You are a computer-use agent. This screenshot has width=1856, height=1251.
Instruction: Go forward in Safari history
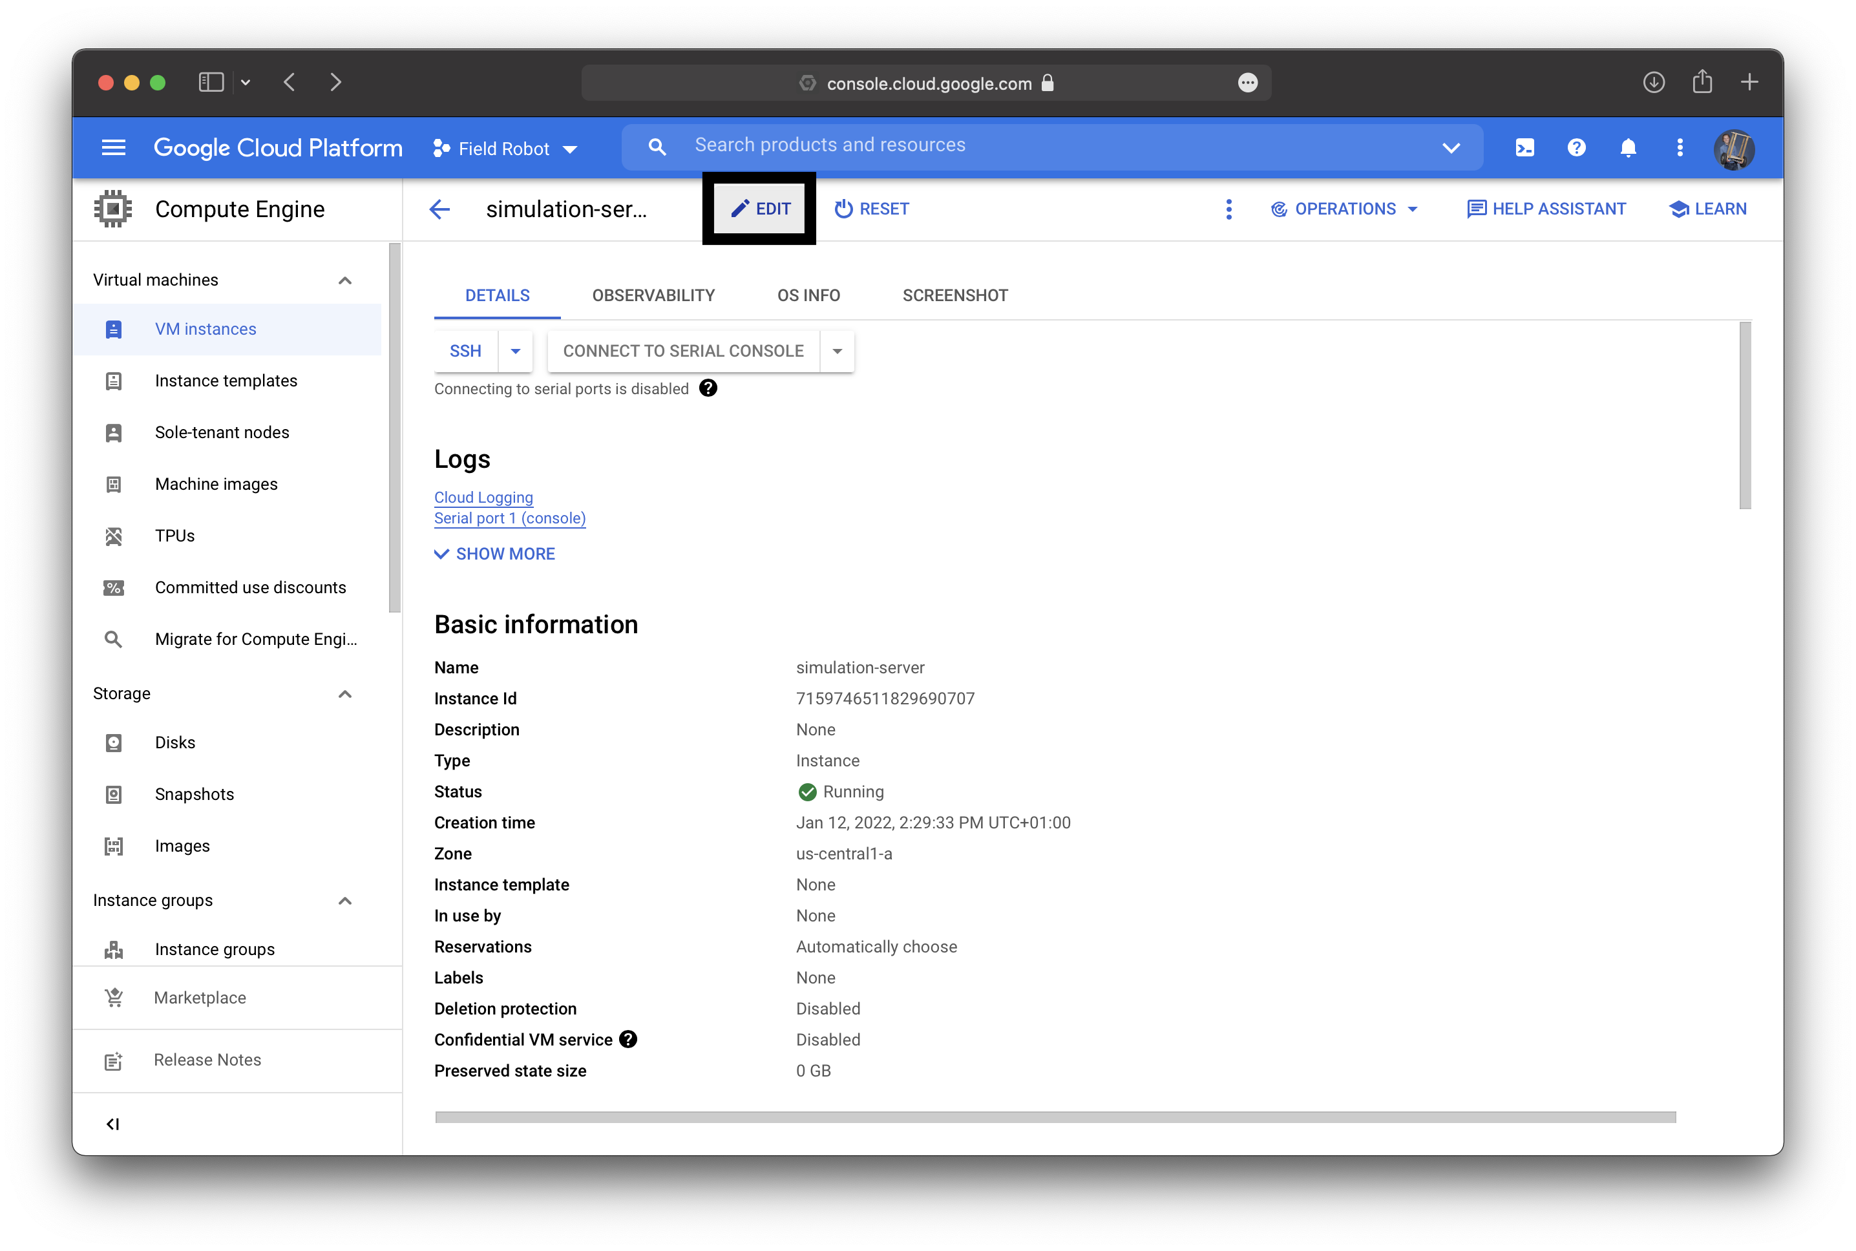click(x=336, y=82)
